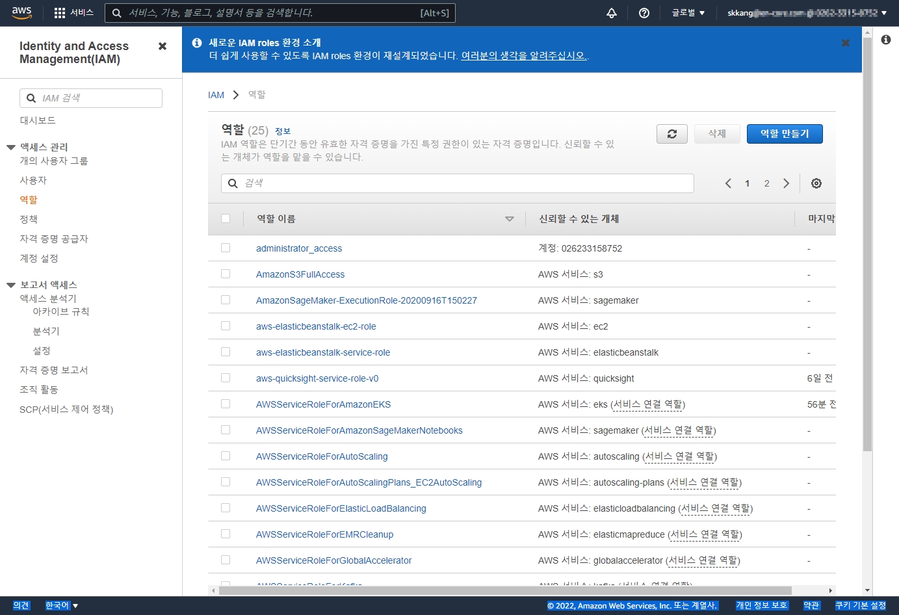Open the AWSServiceRoleForEMRCleanup role link
This screenshot has height=615, width=899.
click(324, 534)
